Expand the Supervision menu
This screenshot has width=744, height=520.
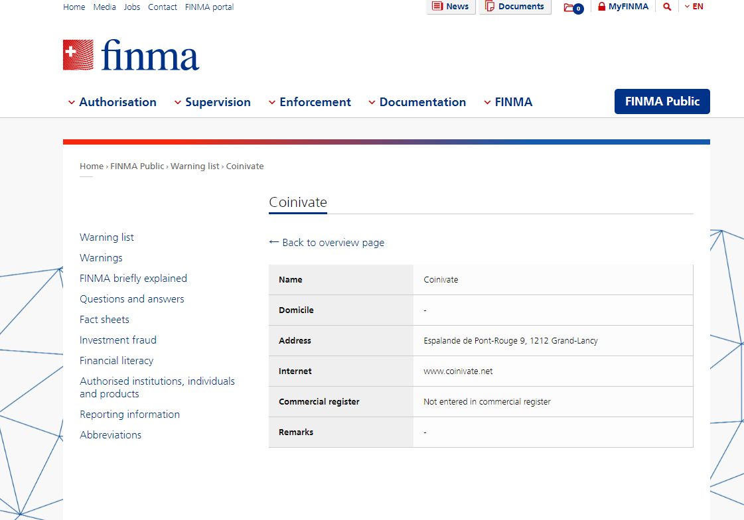pyautogui.click(x=212, y=102)
